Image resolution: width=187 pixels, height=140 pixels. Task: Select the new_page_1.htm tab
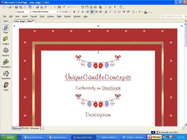click(24, 21)
